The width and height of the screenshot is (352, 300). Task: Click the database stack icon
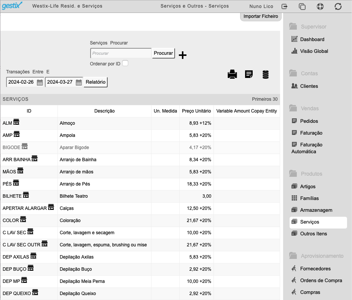tap(266, 74)
